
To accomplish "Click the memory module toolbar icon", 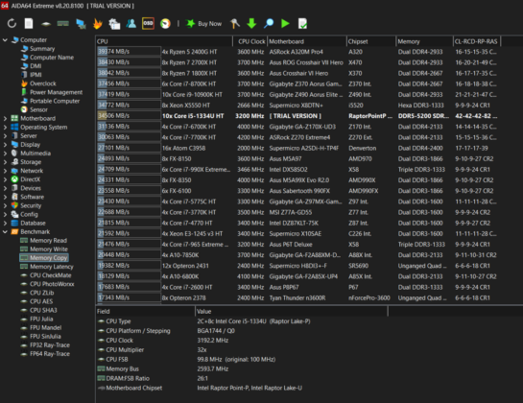I will point(62,23).
